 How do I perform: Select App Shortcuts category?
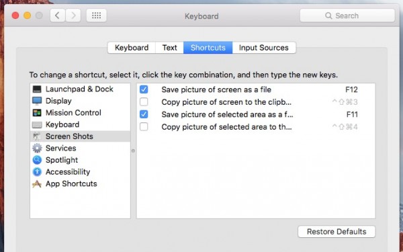(x=80, y=183)
